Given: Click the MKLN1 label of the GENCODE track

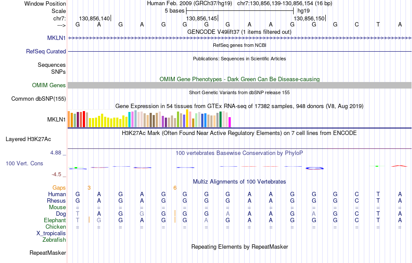Looking at the screenshot, I should (x=56, y=38).
